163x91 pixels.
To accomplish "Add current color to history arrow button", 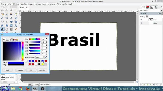I will tap(26, 61).
